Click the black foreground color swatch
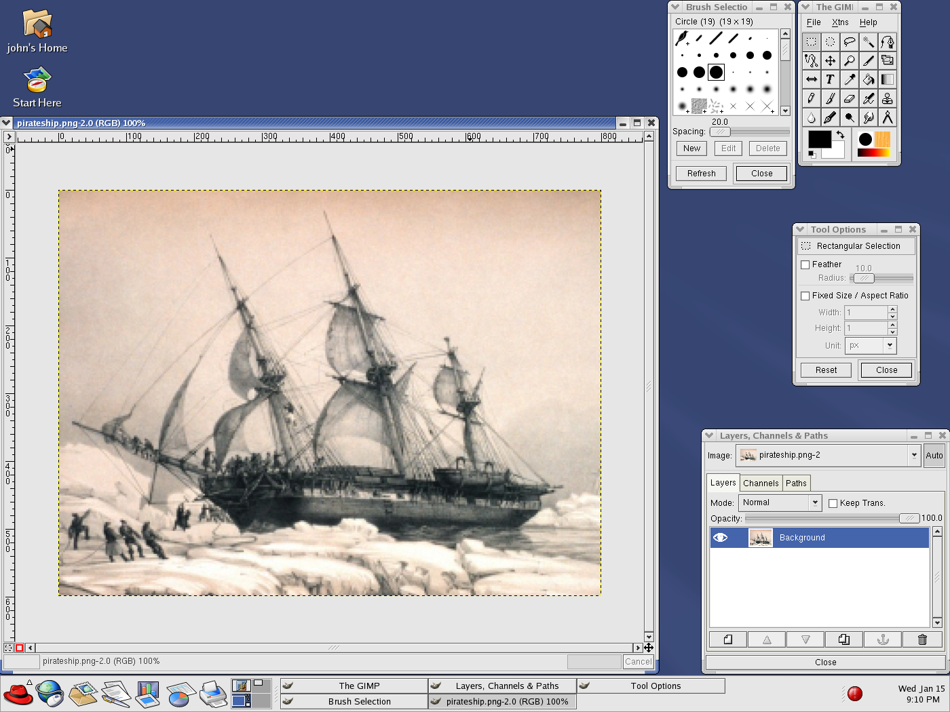950x712 pixels. coord(818,139)
